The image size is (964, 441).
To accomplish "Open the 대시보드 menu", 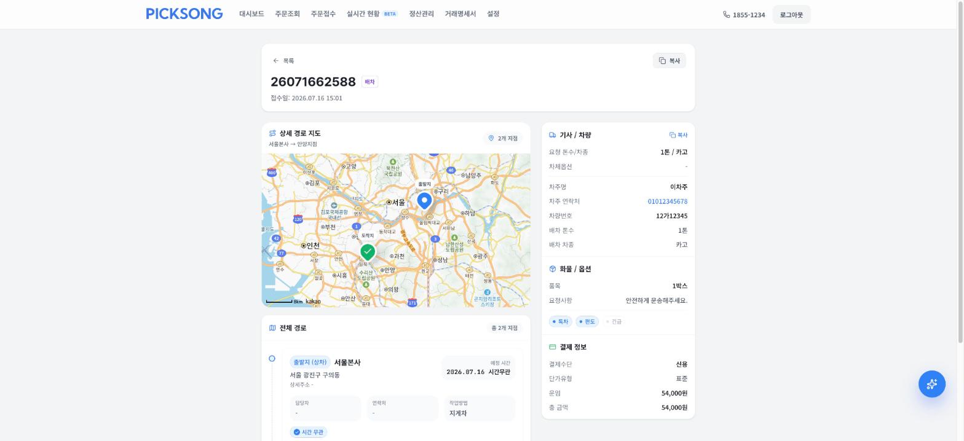I will coord(251,14).
